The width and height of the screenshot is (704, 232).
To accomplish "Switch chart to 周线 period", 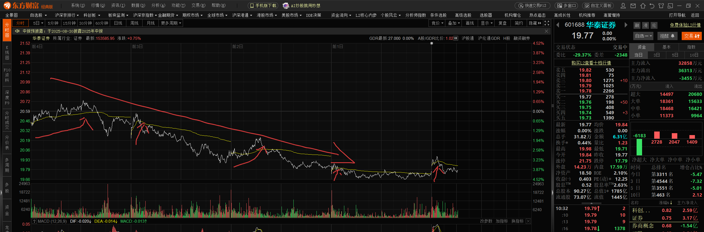I will (x=134, y=23).
